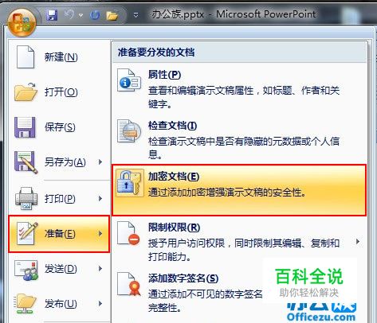The image size is (377, 323).
Task: Click the checklist pencil icon for 准备(E)
Action: (27, 233)
